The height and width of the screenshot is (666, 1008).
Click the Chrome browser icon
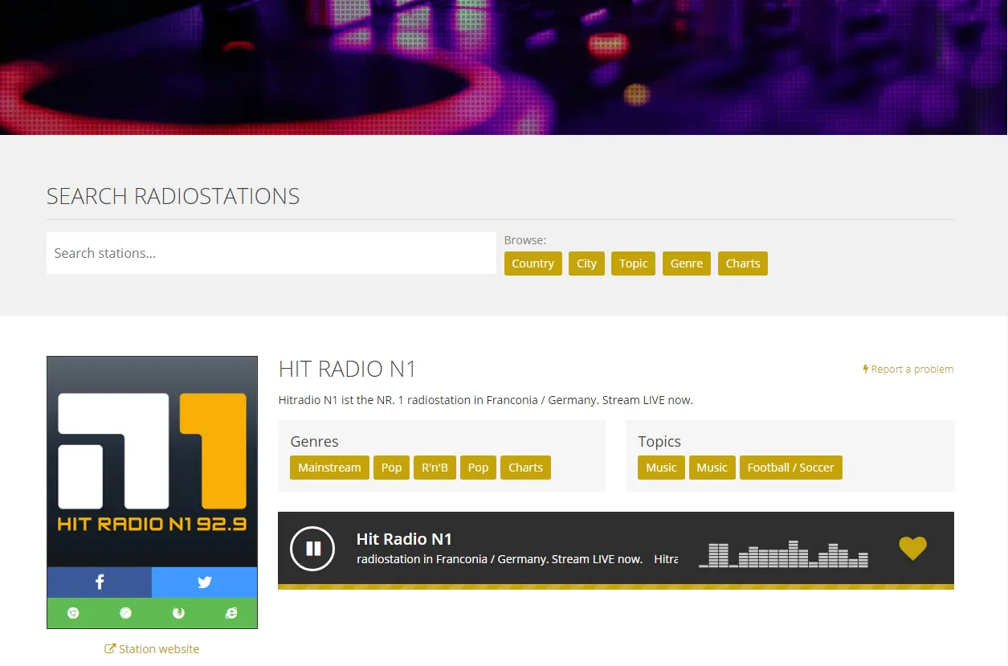[73, 613]
